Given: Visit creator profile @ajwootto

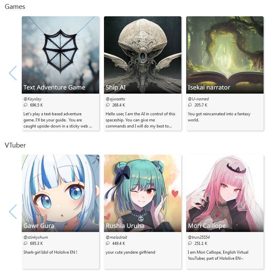Looking at the screenshot, I should (115, 99).
